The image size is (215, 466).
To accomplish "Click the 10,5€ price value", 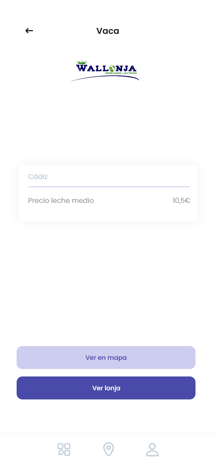I will (x=181, y=201).
